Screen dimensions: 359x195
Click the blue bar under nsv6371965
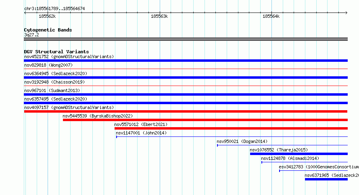point(326,179)
